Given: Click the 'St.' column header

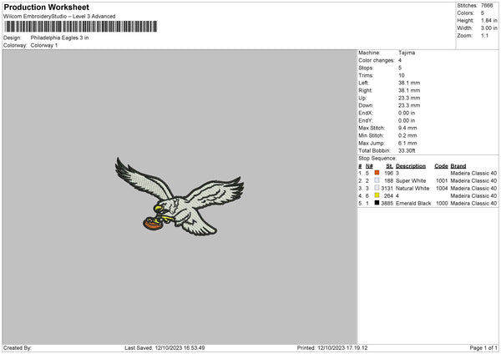Looking at the screenshot, I should (x=389, y=166).
